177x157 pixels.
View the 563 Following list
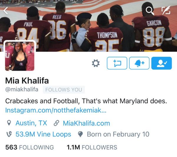(29, 147)
